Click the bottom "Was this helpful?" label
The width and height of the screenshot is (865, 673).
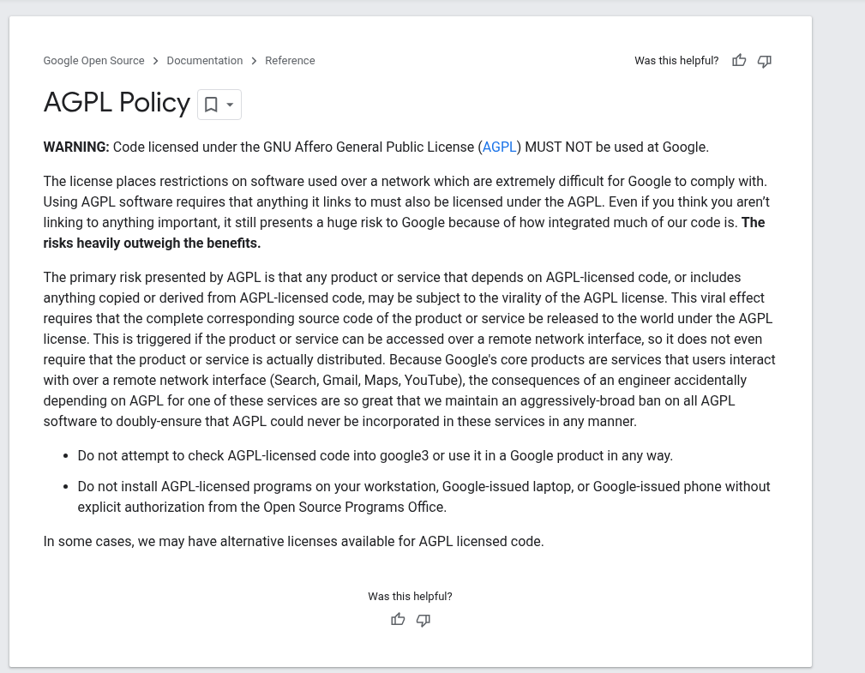410,597
